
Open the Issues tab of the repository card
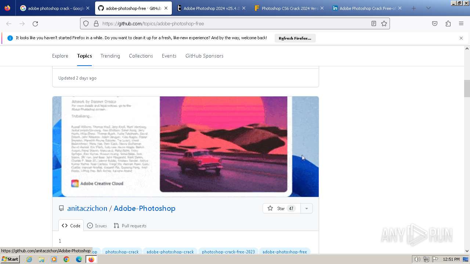(x=97, y=225)
